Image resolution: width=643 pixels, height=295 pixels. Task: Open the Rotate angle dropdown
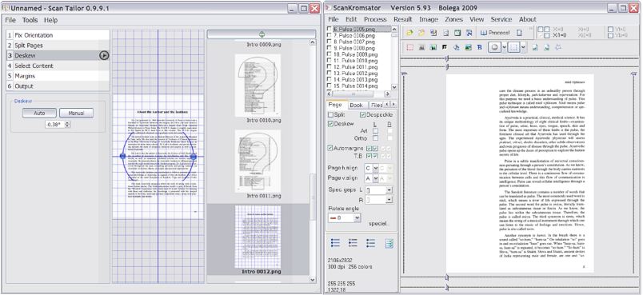(357, 218)
